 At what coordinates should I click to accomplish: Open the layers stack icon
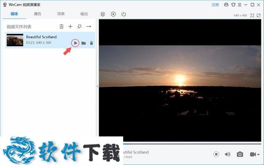coord(103,14)
